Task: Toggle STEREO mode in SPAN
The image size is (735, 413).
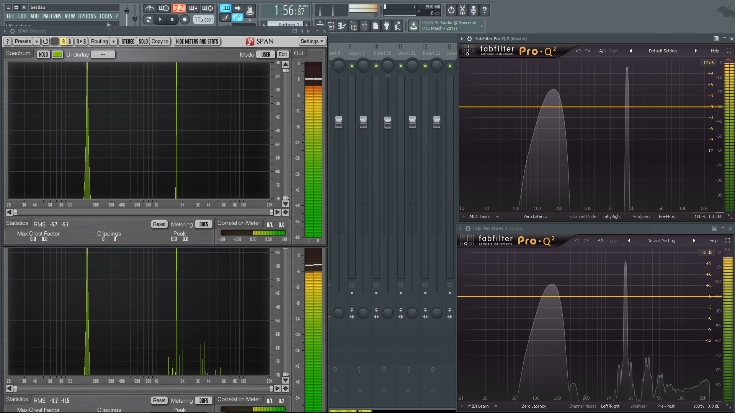Action: coord(128,41)
